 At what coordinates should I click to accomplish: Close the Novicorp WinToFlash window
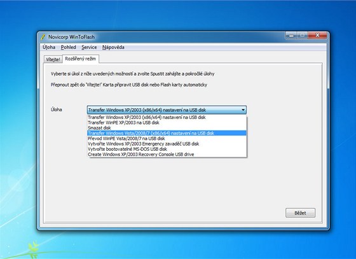(x=317, y=36)
